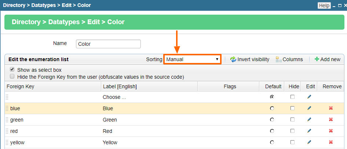Tick the Hide checkbox for Green
Viewport: 347px width, 149px height.
point(293,120)
